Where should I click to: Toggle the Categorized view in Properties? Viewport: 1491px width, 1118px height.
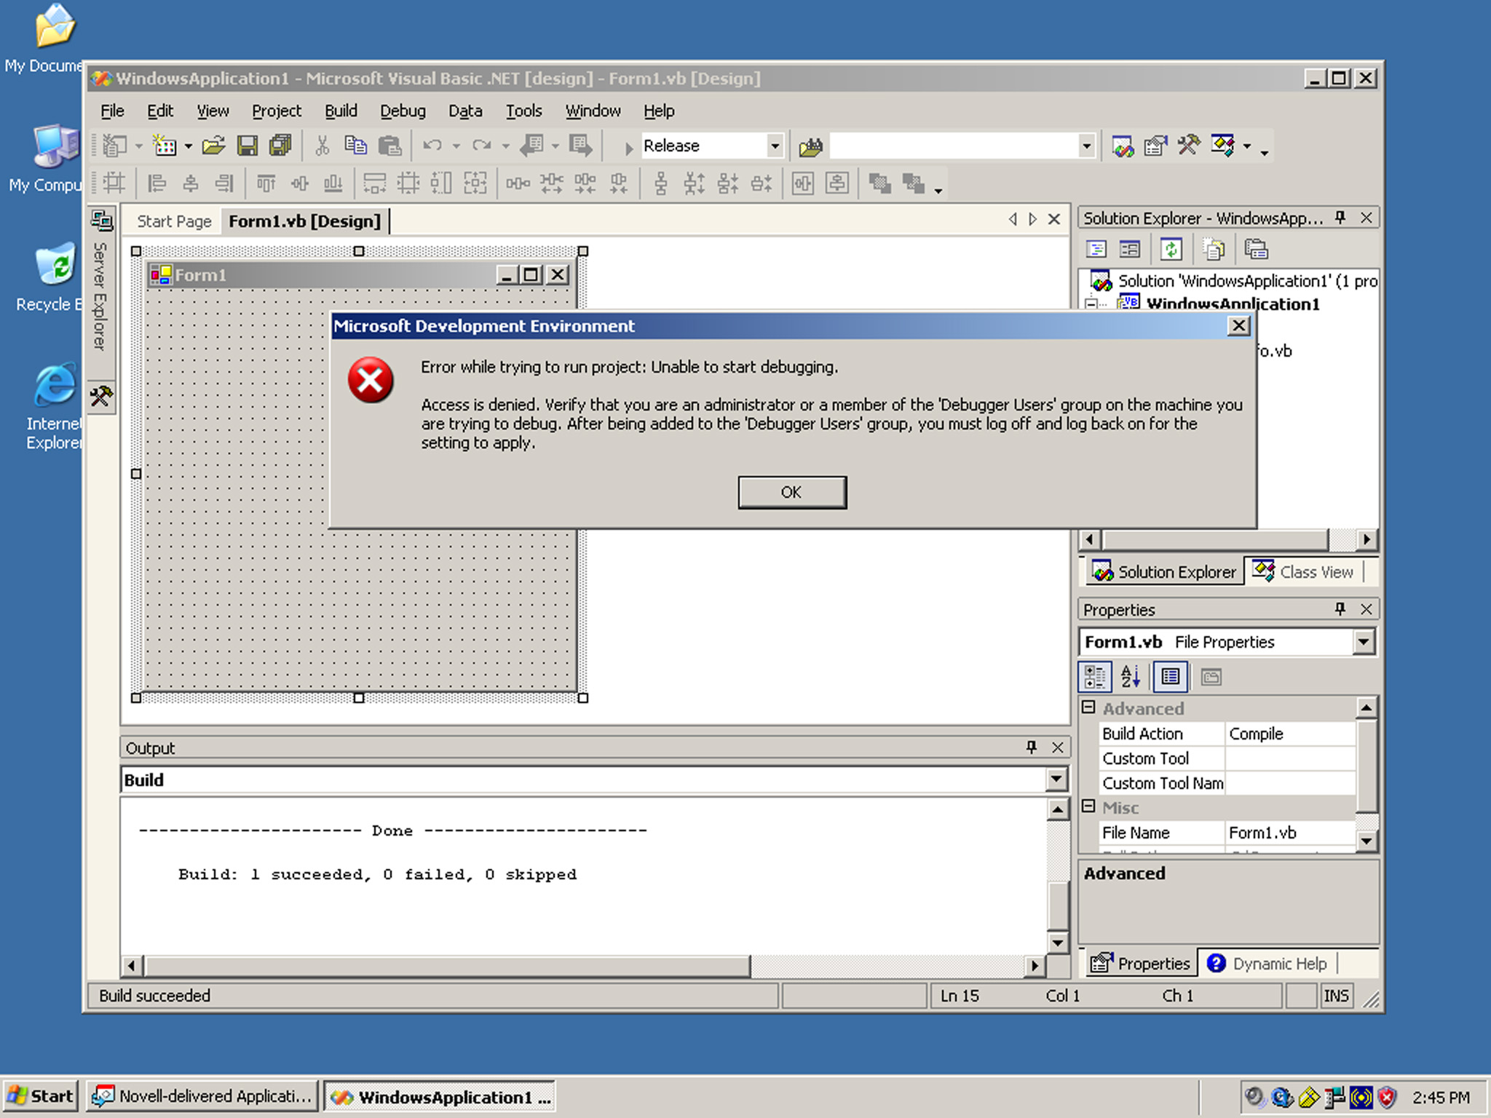tap(1094, 677)
